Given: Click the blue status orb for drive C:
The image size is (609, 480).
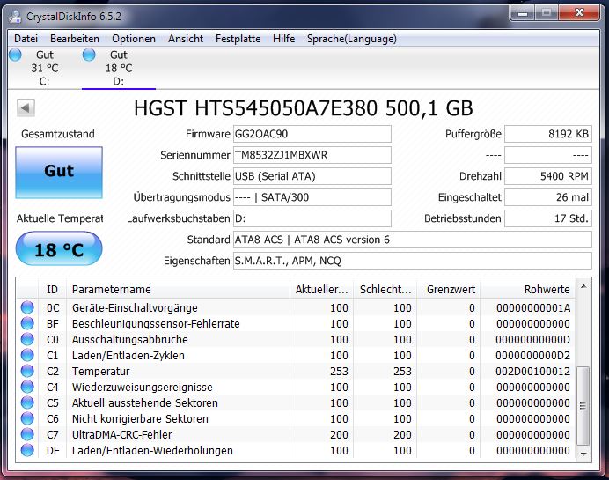Looking at the screenshot, I should pos(15,55).
